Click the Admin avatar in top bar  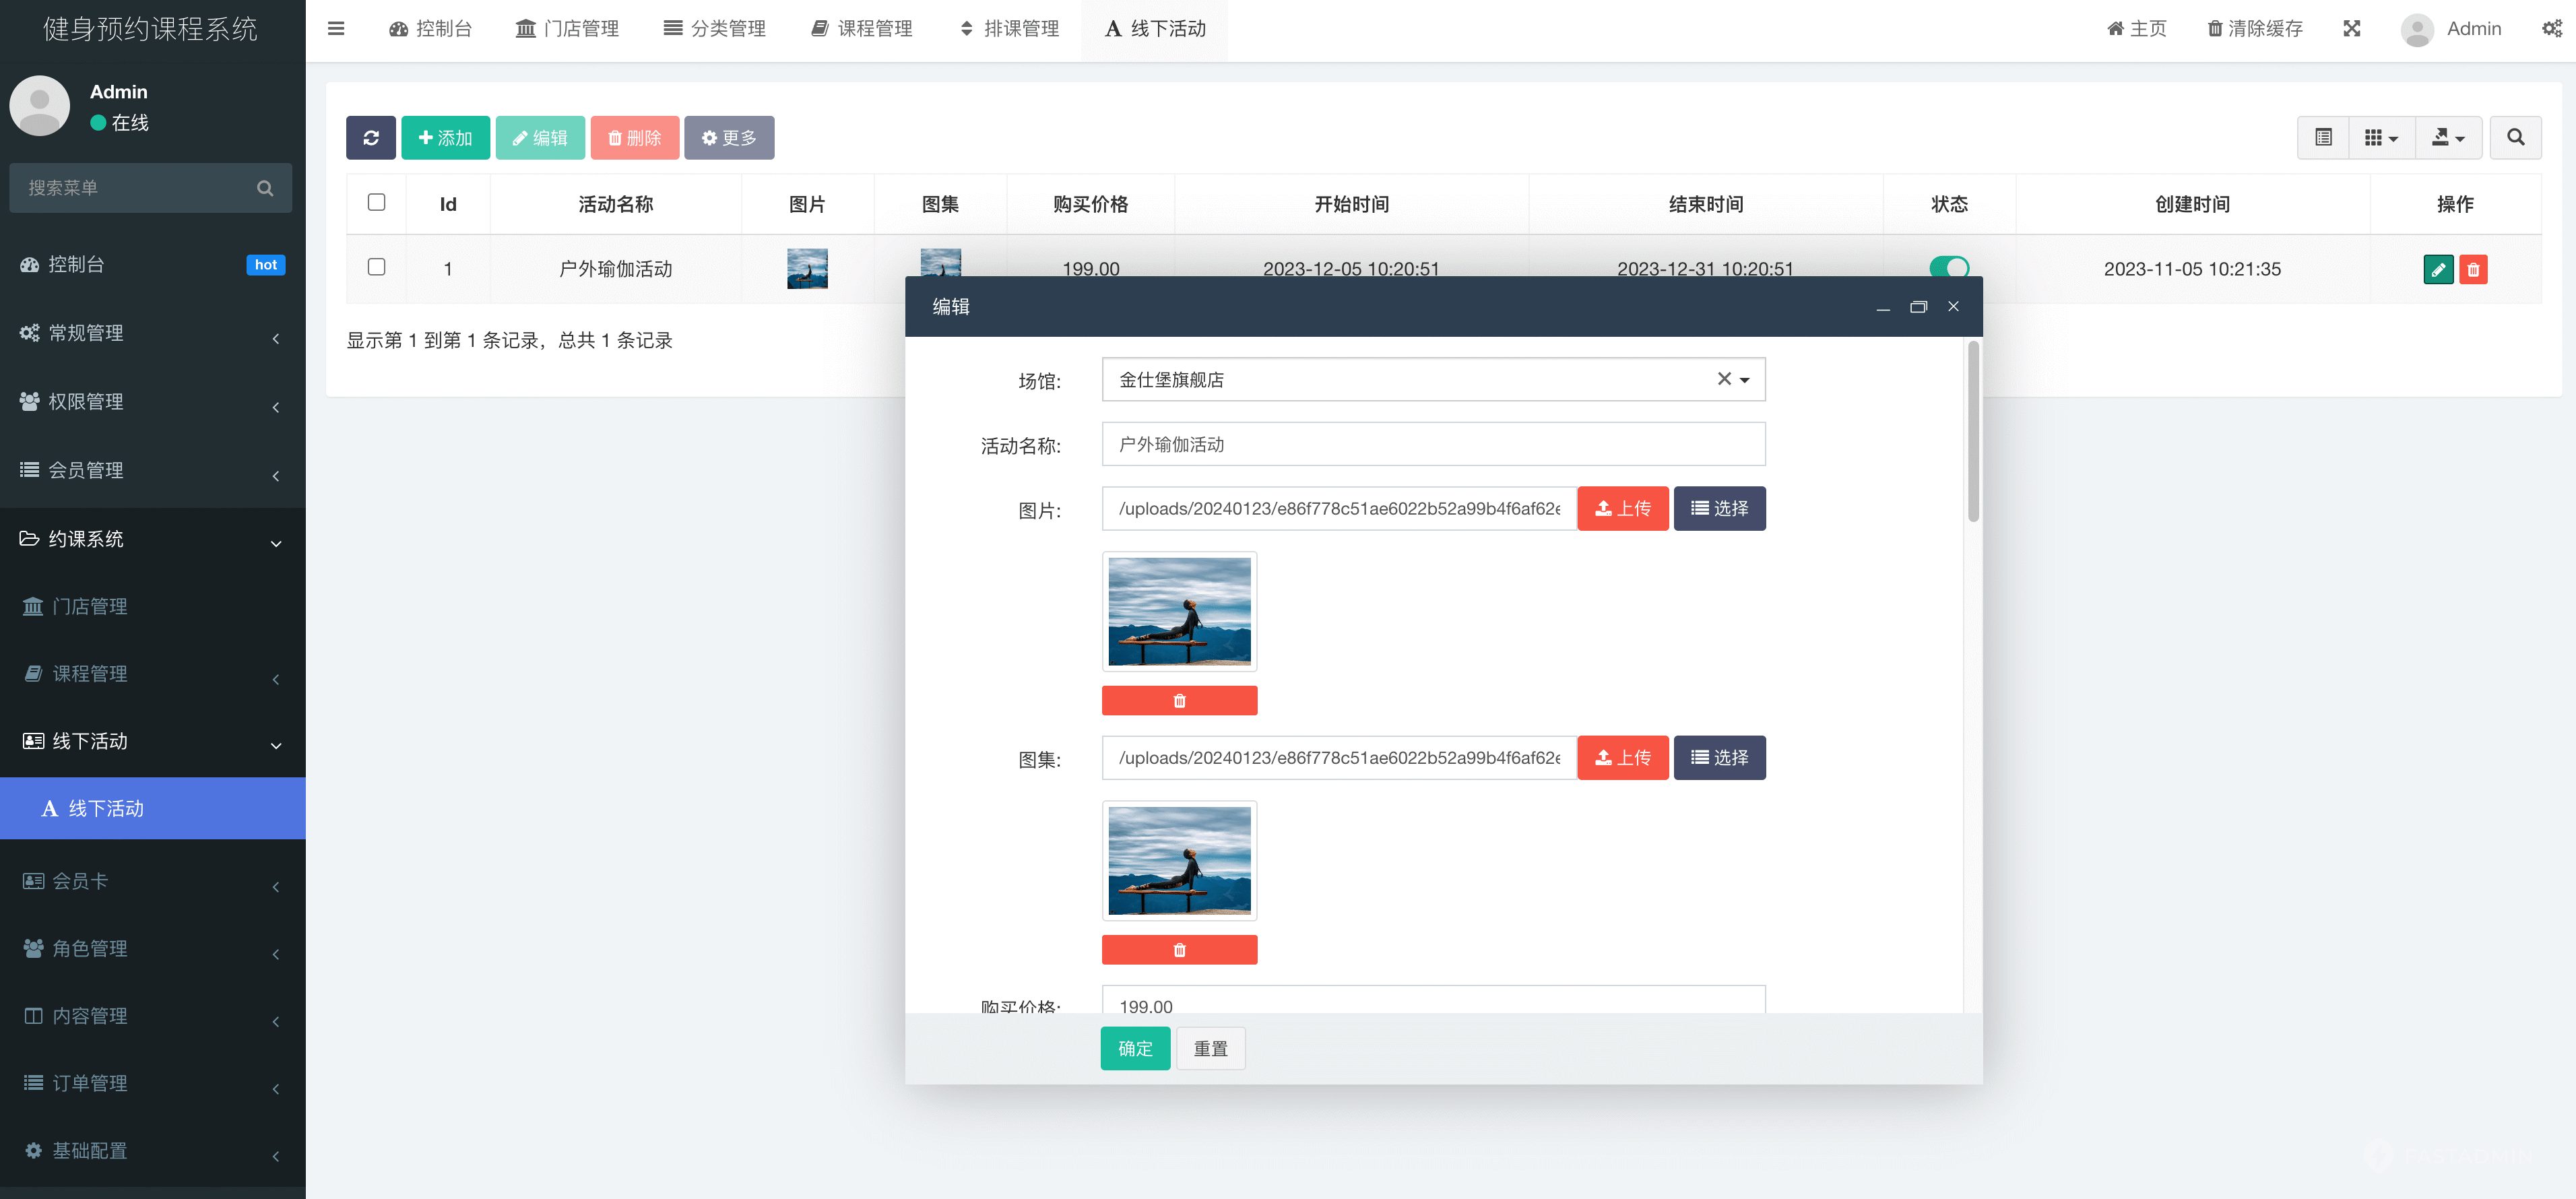click(x=2418, y=29)
